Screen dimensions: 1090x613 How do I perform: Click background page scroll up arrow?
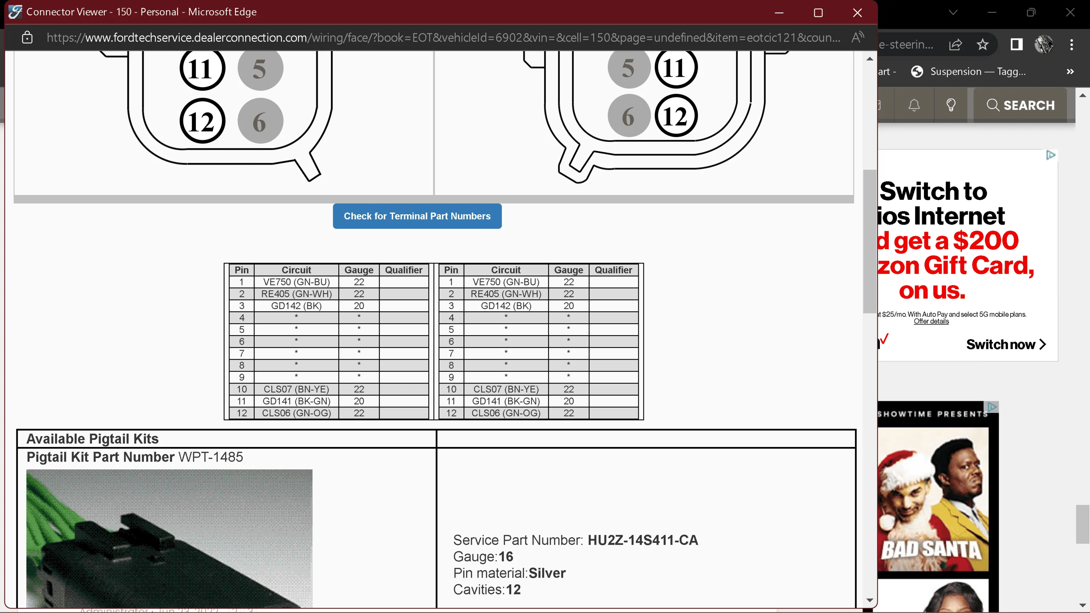1082,96
